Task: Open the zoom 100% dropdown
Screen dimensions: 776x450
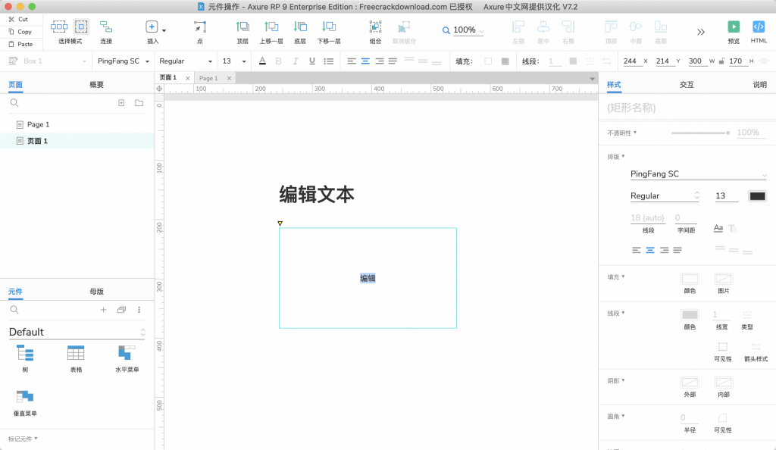Action: (463, 30)
